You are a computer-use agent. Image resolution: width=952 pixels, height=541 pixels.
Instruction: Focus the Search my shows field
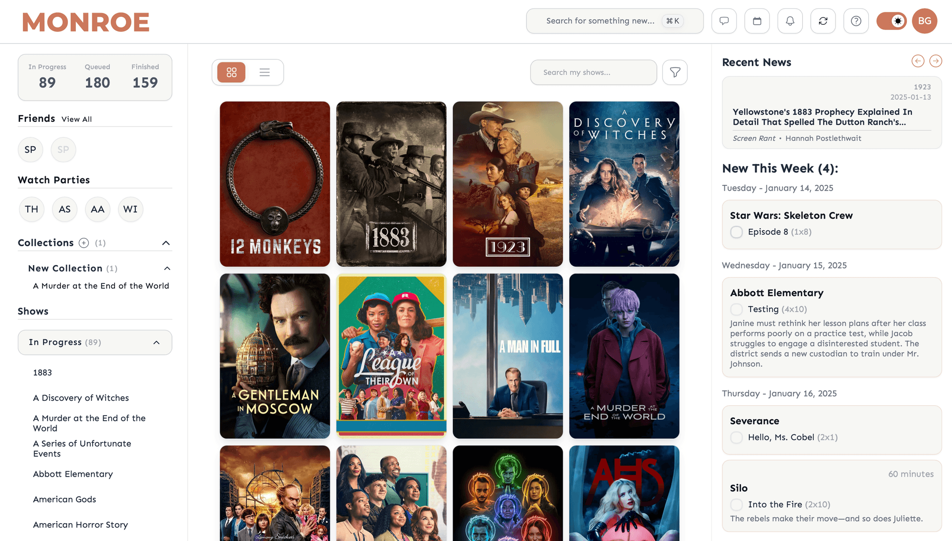tap(593, 72)
